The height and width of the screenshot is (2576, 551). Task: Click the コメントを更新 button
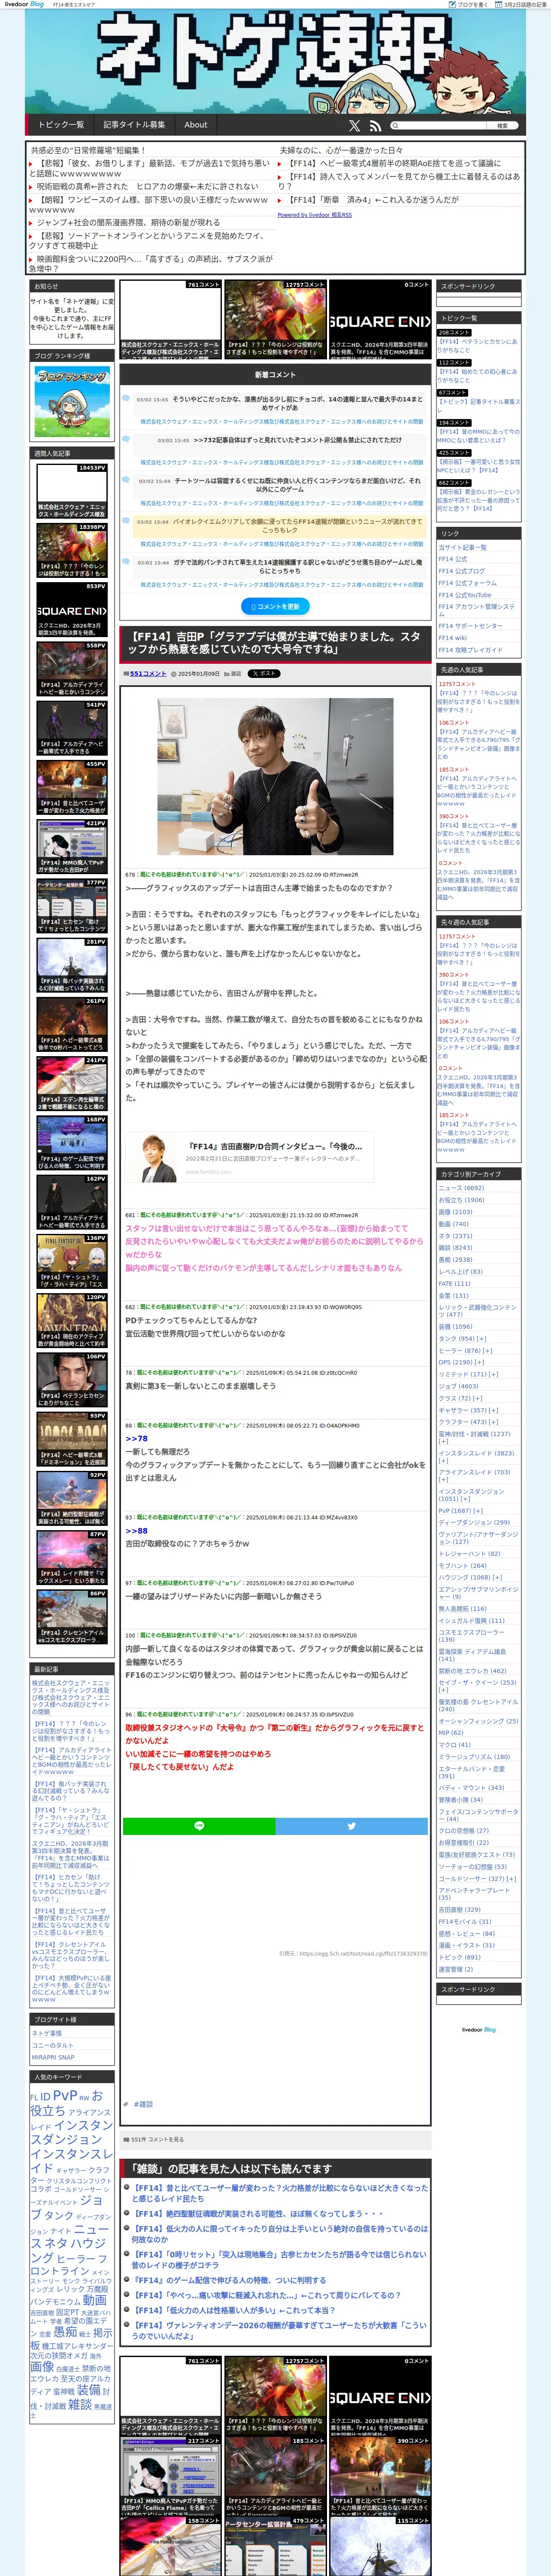[x=274, y=606]
